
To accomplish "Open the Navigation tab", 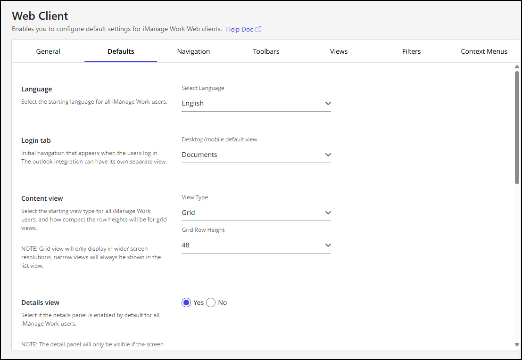I will (x=193, y=51).
